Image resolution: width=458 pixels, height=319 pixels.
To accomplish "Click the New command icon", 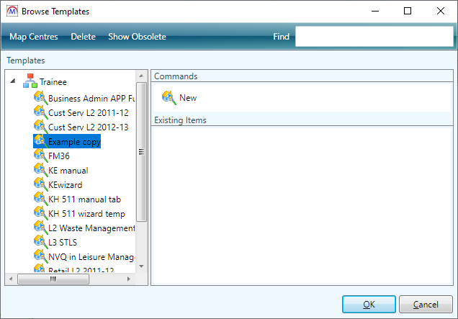I will tap(169, 98).
